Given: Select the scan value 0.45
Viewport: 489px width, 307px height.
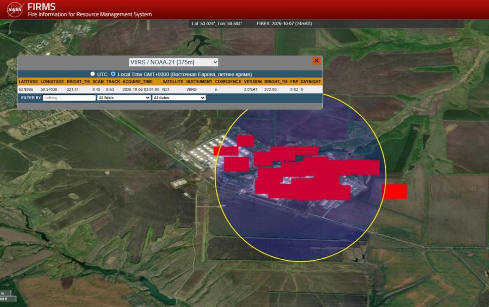Looking at the screenshot, I should 96,89.
